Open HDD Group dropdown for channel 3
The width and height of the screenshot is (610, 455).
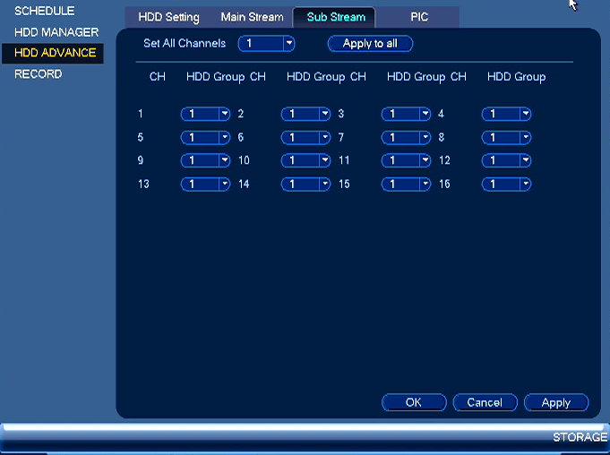pos(406,114)
